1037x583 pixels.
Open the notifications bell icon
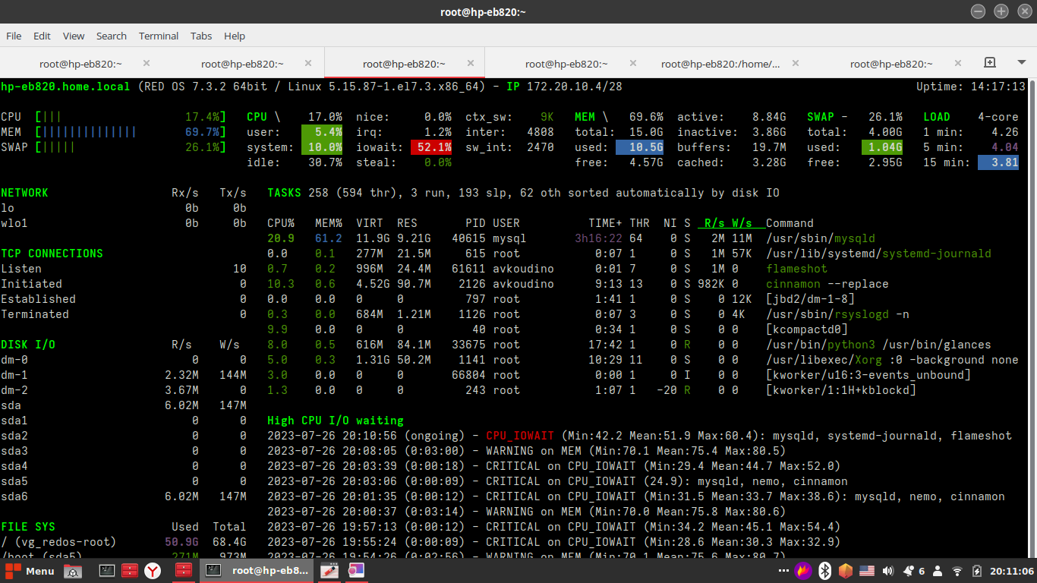909,571
